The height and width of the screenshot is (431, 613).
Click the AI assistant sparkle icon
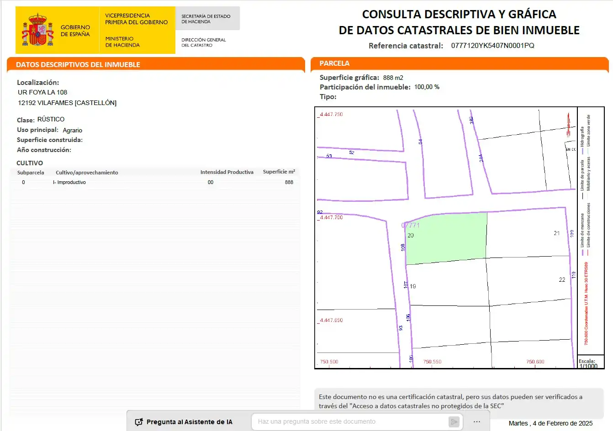[139, 422]
